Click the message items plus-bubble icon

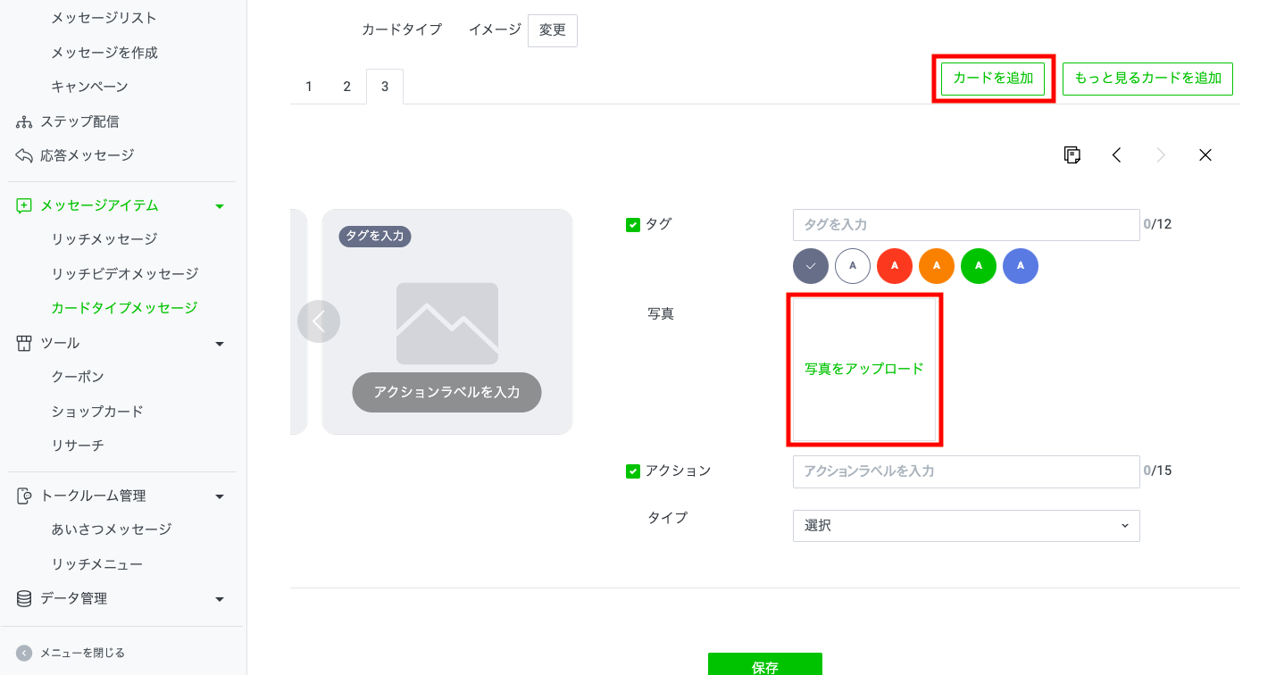pos(24,205)
